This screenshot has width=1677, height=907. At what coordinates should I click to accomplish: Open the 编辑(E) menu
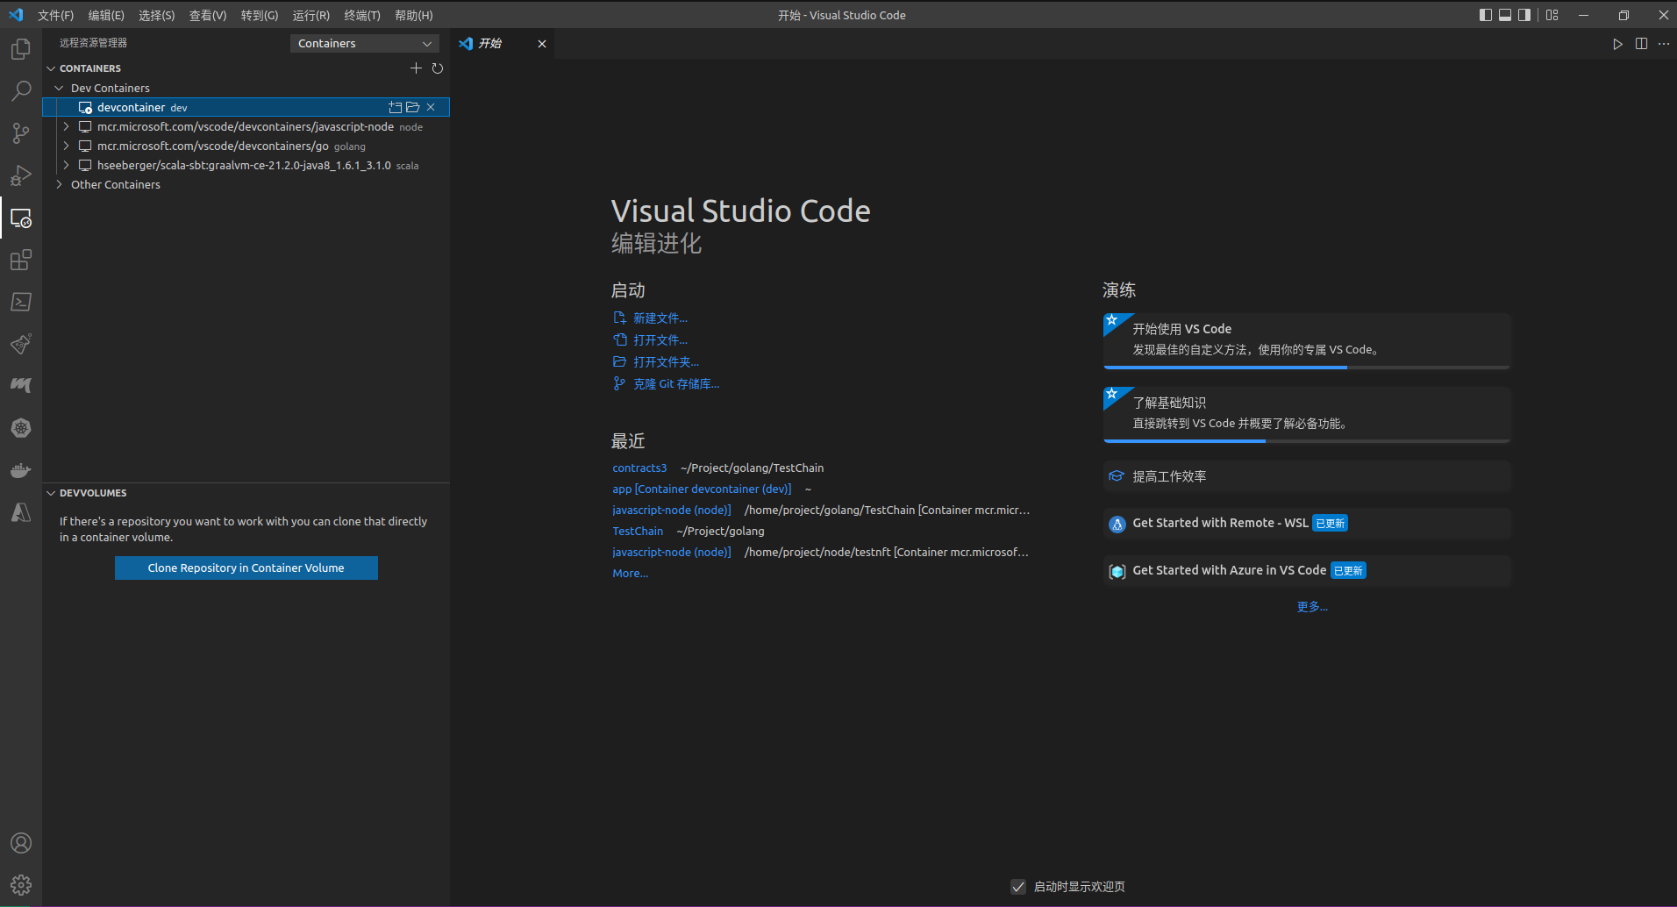coord(106,15)
